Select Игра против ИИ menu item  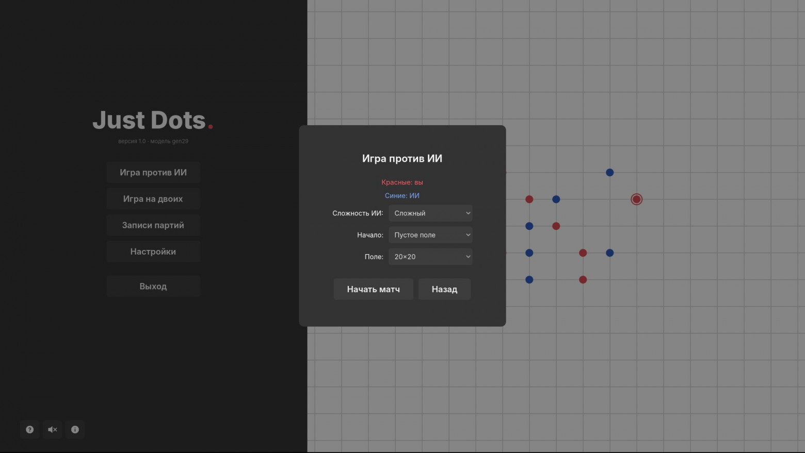click(153, 172)
